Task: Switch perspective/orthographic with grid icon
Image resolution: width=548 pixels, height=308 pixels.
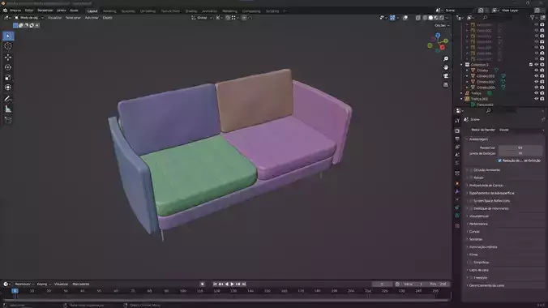Action: coord(446,84)
